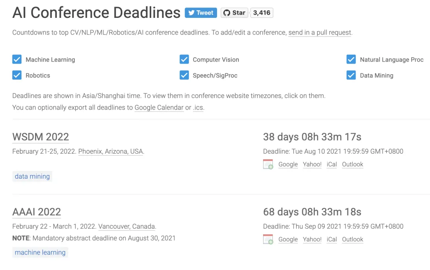Disable the Computer Vision filter checkbox
The height and width of the screenshot is (270, 430).
(x=184, y=60)
